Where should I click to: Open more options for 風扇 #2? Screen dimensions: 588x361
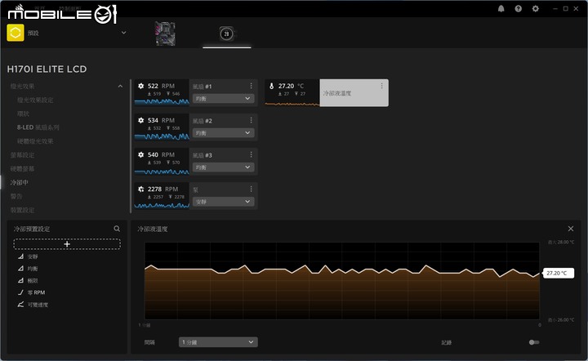pyautogui.click(x=251, y=120)
